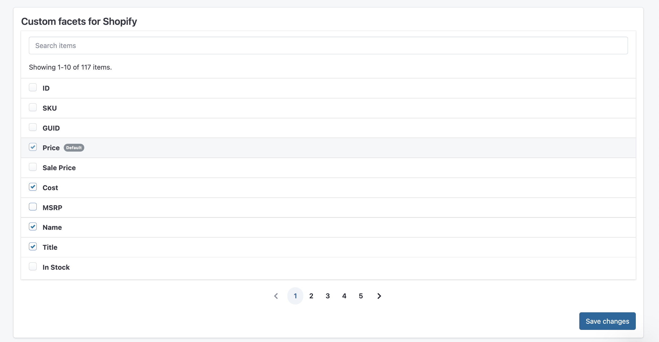659x342 pixels.
Task: Select the Sale Price checkbox
Action: pos(33,167)
